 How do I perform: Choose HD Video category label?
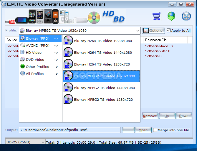click(34, 53)
